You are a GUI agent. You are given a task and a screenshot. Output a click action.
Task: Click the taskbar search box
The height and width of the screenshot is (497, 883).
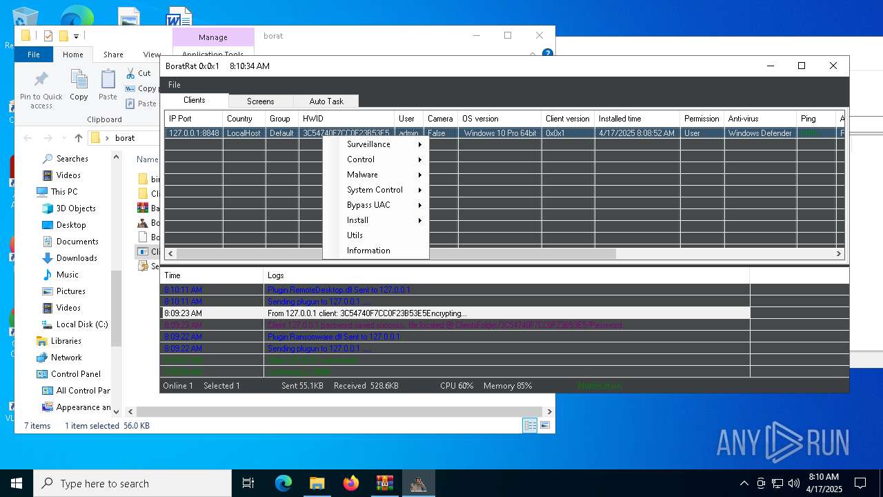tap(132, 483)
